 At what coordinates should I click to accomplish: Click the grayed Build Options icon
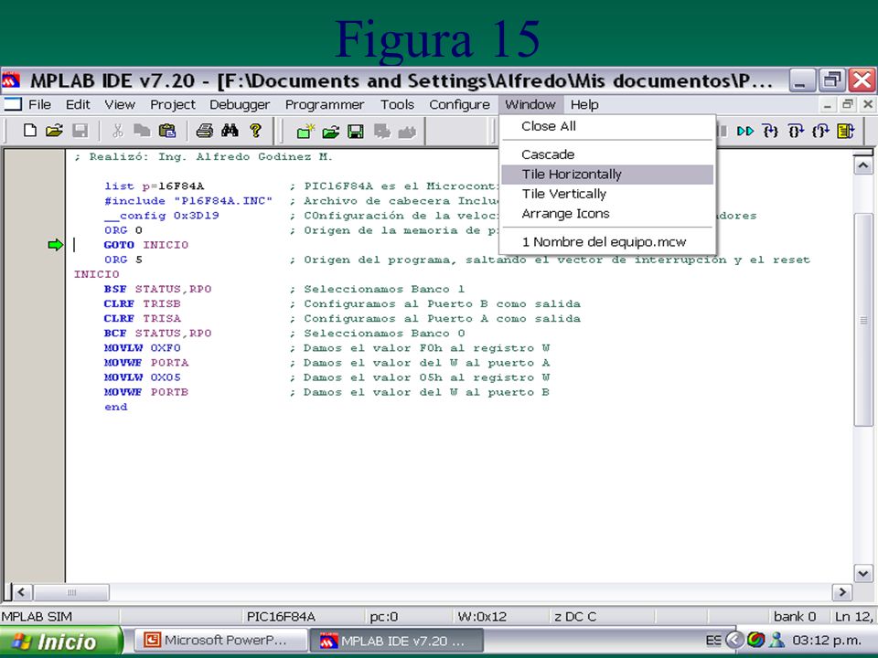point(382,132)
